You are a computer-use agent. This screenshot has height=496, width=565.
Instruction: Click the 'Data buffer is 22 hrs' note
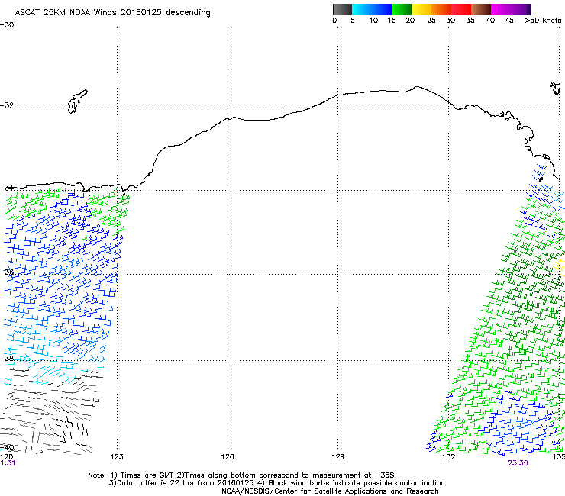click(276, 483)
